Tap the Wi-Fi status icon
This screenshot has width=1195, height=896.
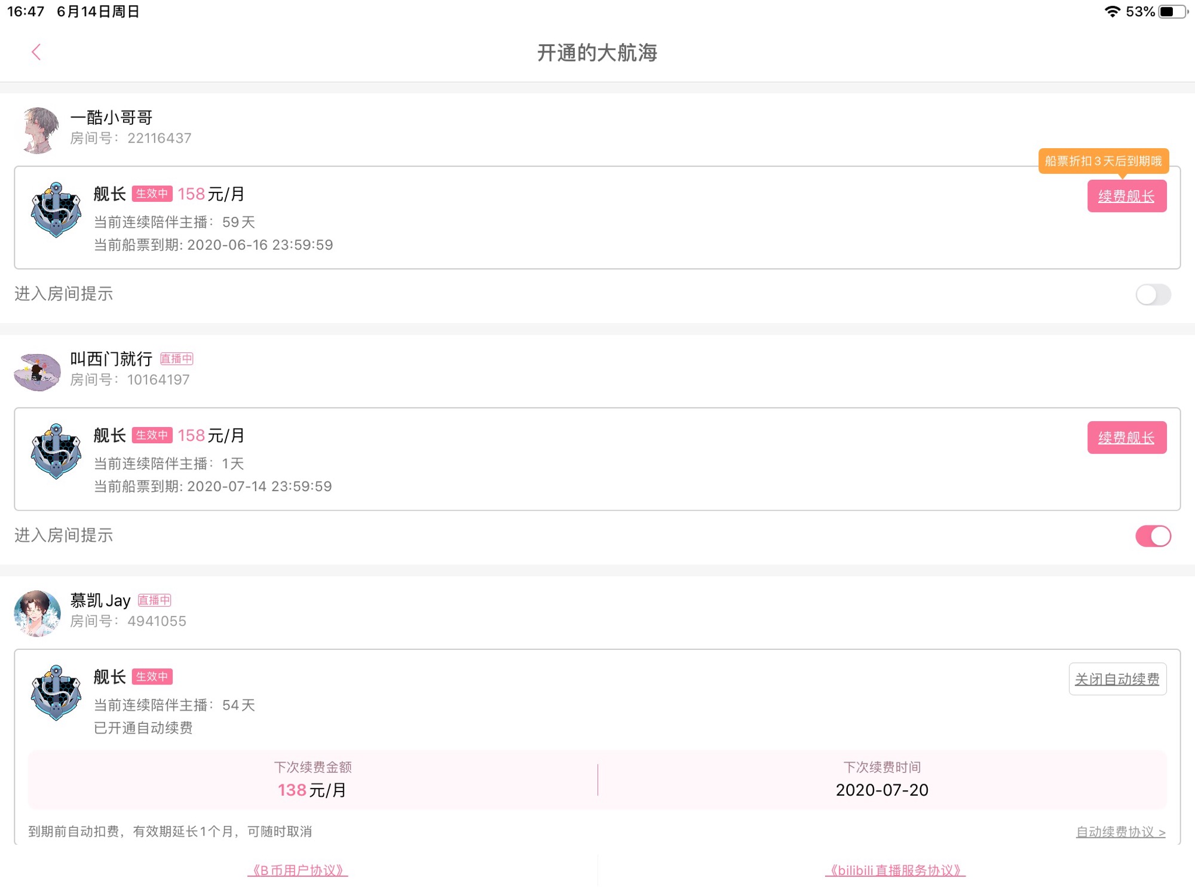[1112, 12]
